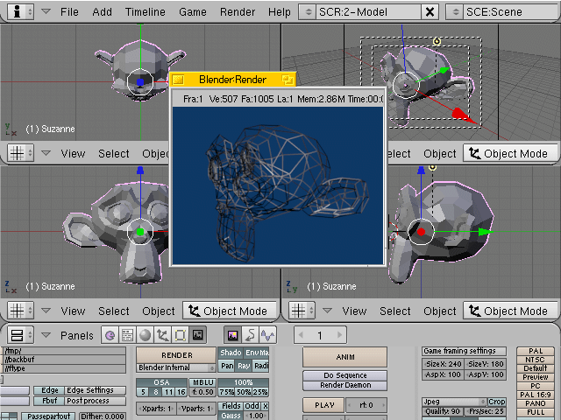Open Select menu in top-left viewport
The image size is (561, 420).
[114, 154]
